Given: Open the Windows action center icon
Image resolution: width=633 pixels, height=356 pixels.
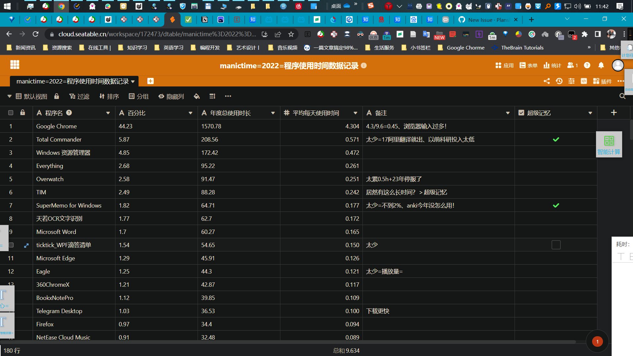Looking at the screenshot, I should [620, 6].
